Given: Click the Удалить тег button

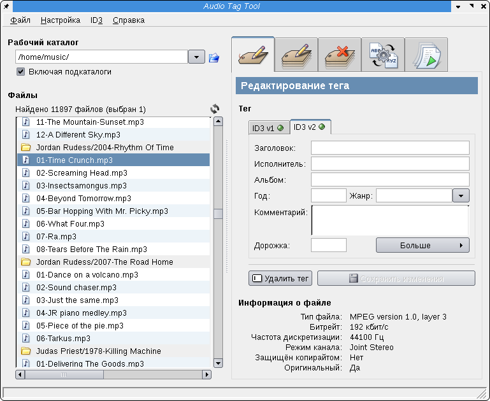Looking at the screenshot, I should [280, 278].
